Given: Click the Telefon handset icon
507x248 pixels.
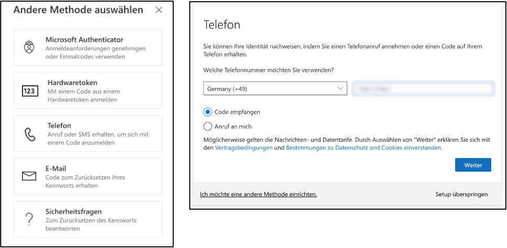Looking at the screenshot, I should coord(30,134).
